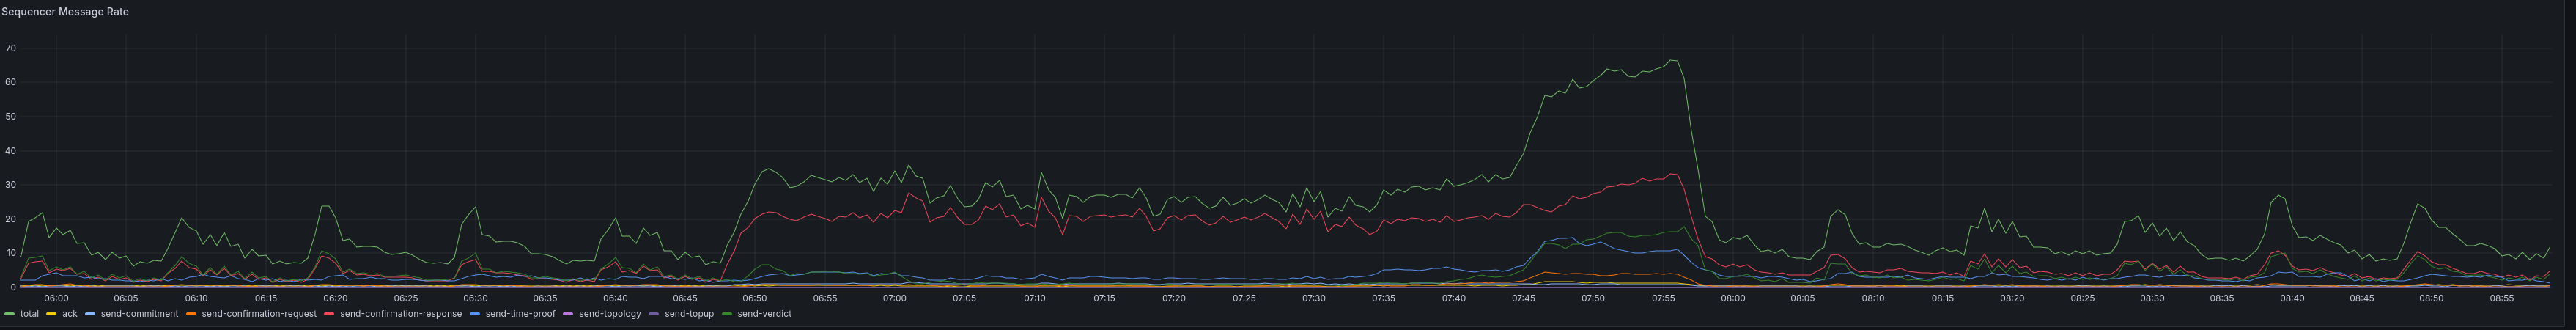Screen dimensions: 2576x330
Task: Click the send-topology legend entry
Action: tap(609, 314)
